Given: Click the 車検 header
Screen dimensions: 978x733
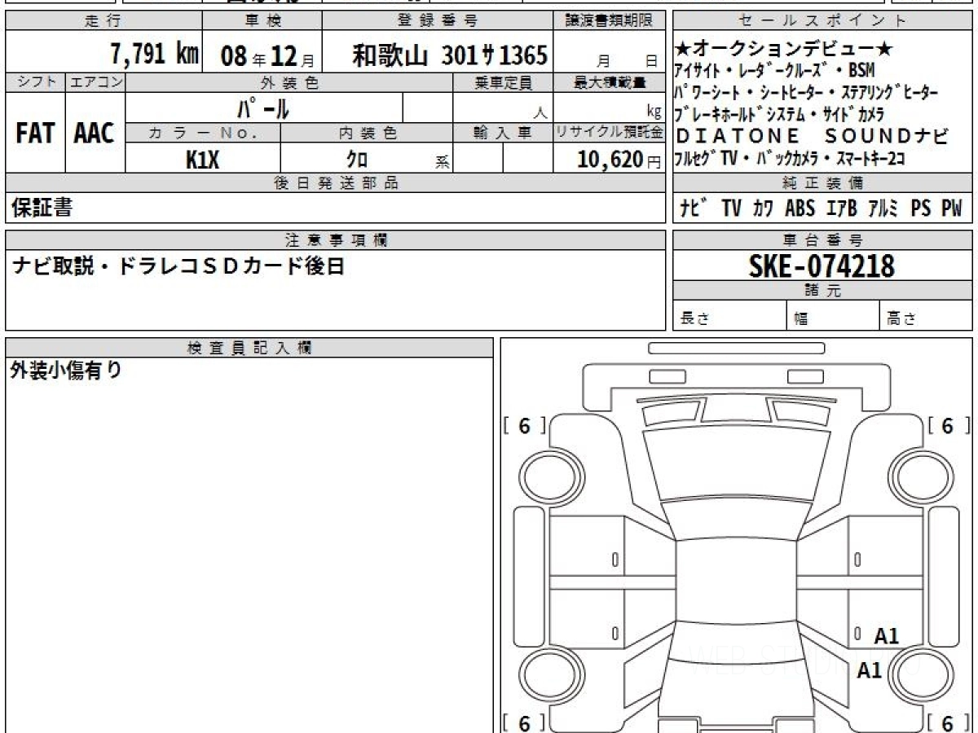Looking at the screenshot, I should click(262, 21).
